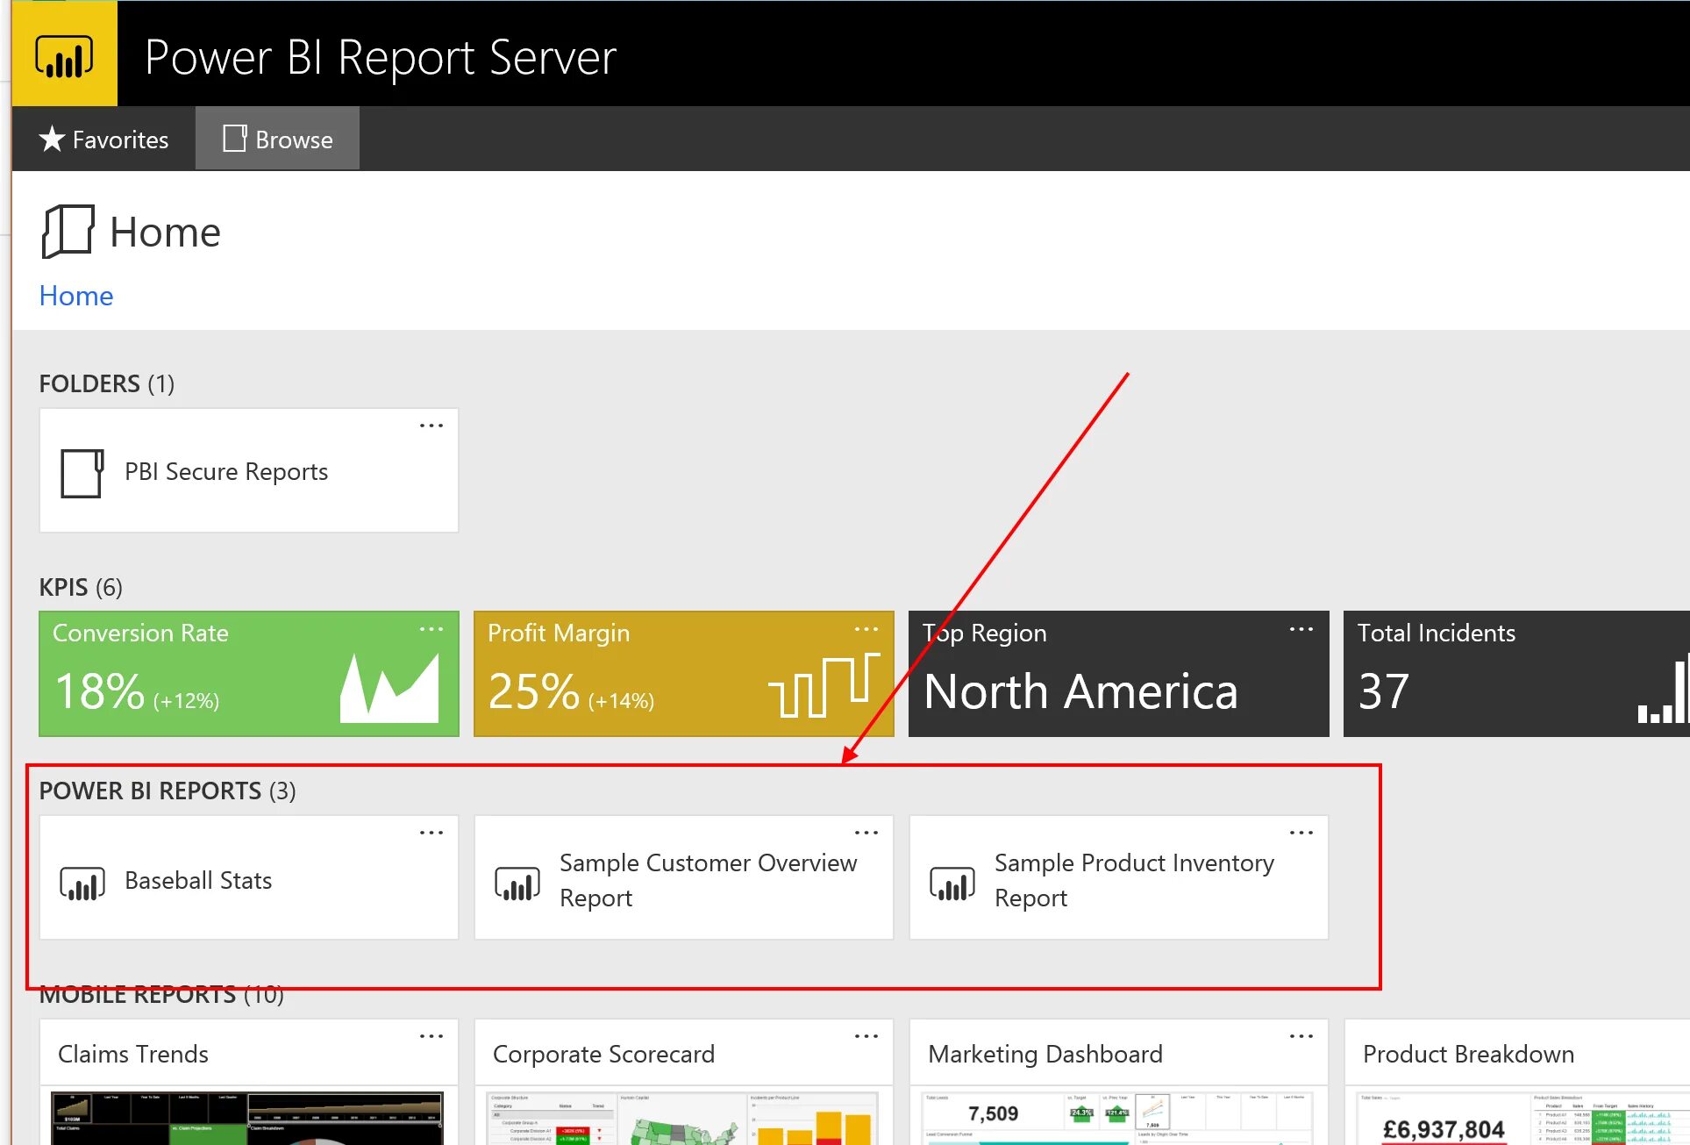Open ellipsis menu for Baseball Stats

[x=431, y=833]
